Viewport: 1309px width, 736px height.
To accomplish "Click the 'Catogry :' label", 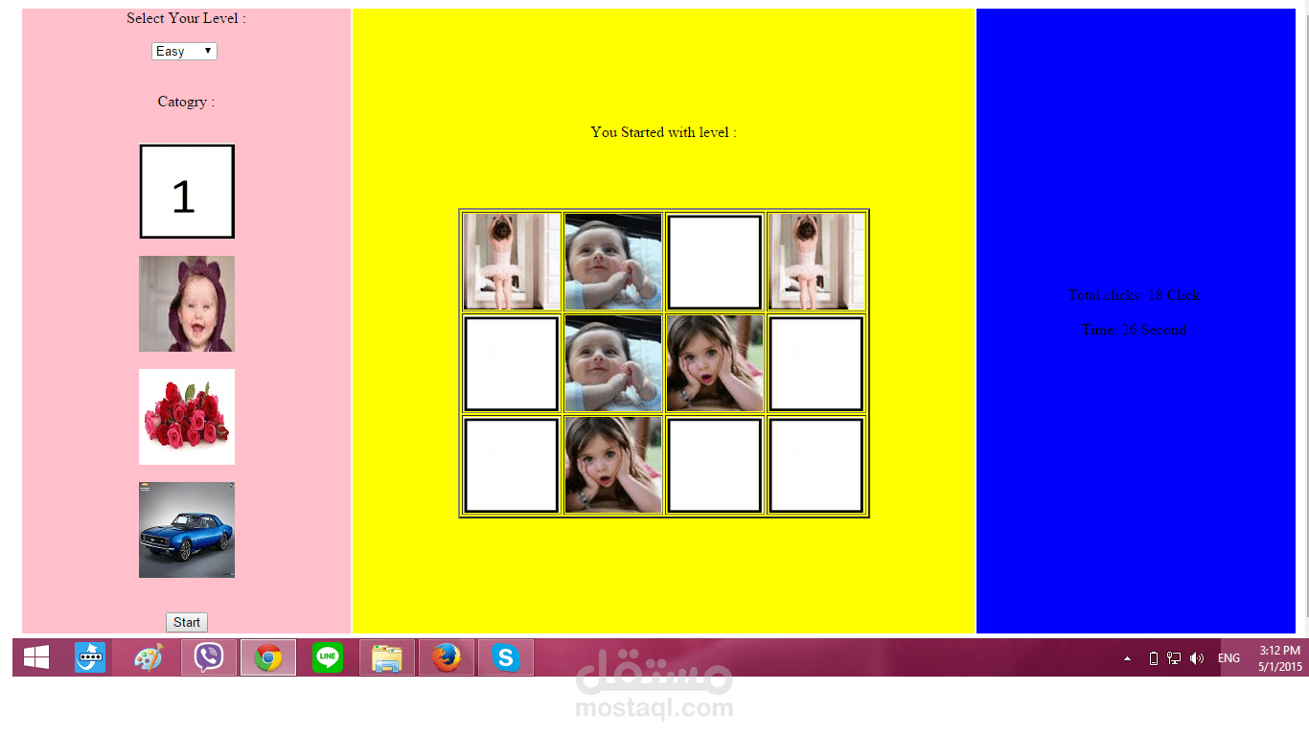I will 186,102.
